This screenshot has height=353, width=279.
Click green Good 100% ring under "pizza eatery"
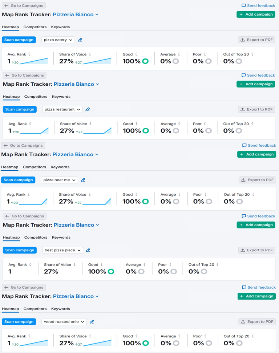tap(145, 61)
